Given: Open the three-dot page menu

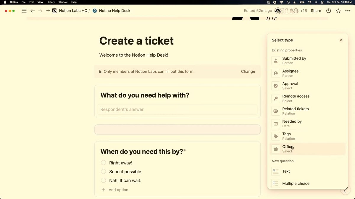Looking at the screenshot, I should [348, 11].
